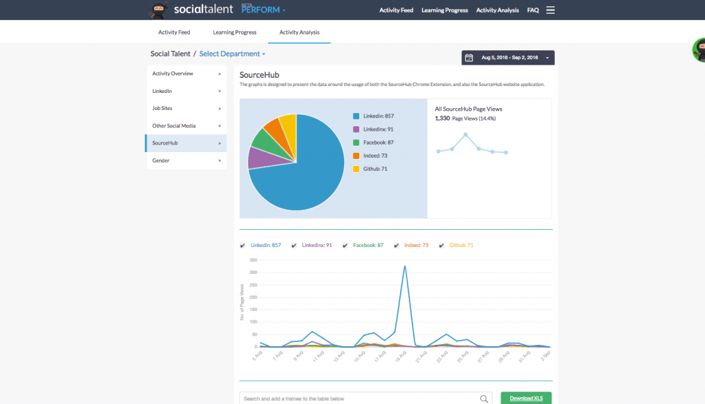
Task: Open the FAQ link in header
Action: [x=533, y=10]
